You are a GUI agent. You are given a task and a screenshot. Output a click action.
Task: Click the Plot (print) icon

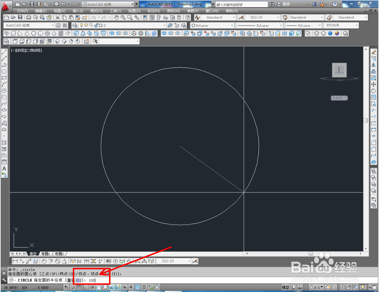(29, 17)
